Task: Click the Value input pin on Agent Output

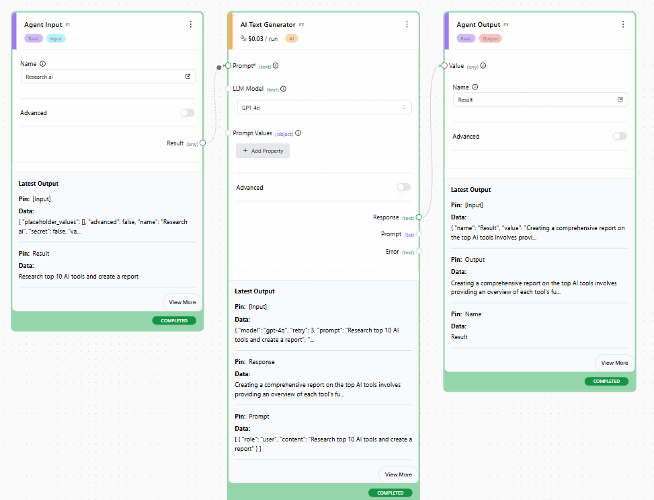Action: point(444,65)
